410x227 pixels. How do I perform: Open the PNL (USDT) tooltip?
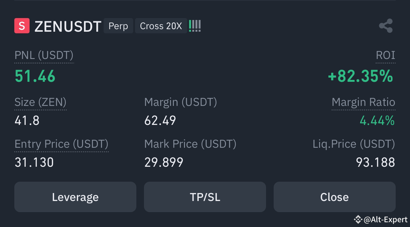click(44, 55)
